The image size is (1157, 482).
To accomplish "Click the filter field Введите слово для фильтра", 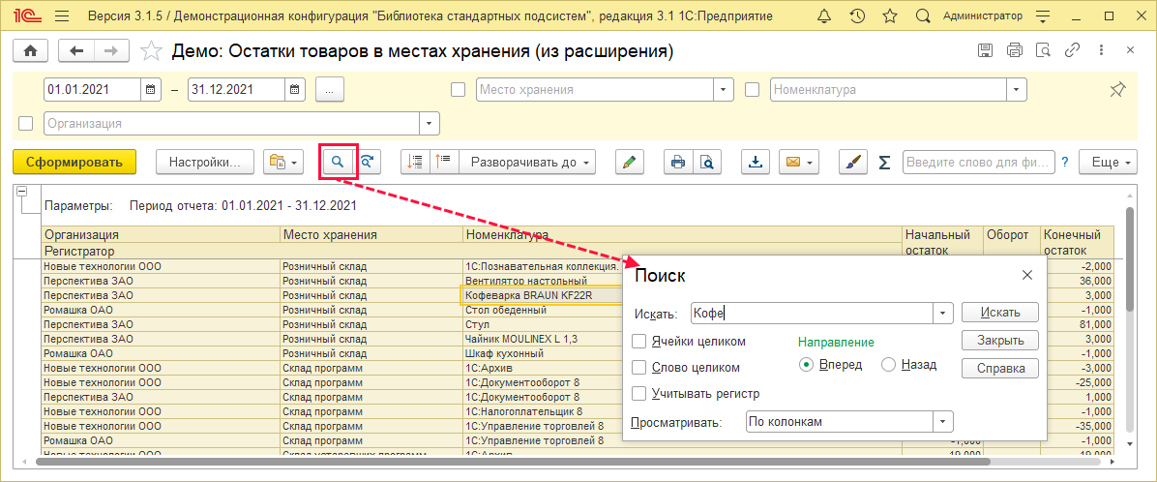I will click(978, 162).
